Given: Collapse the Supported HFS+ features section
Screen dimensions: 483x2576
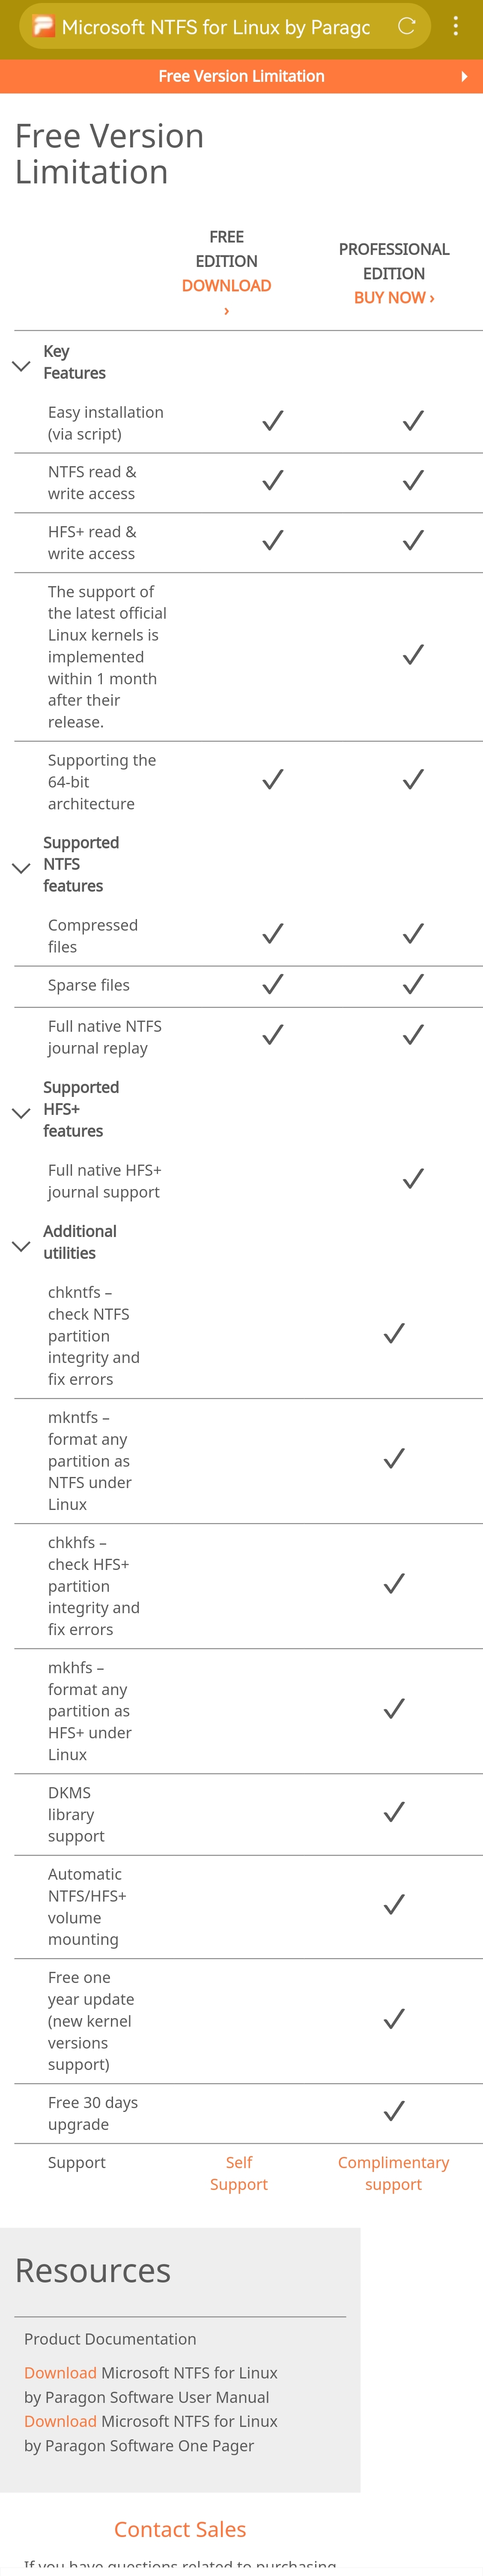Looking at the screenshot, I should 21,1113.
